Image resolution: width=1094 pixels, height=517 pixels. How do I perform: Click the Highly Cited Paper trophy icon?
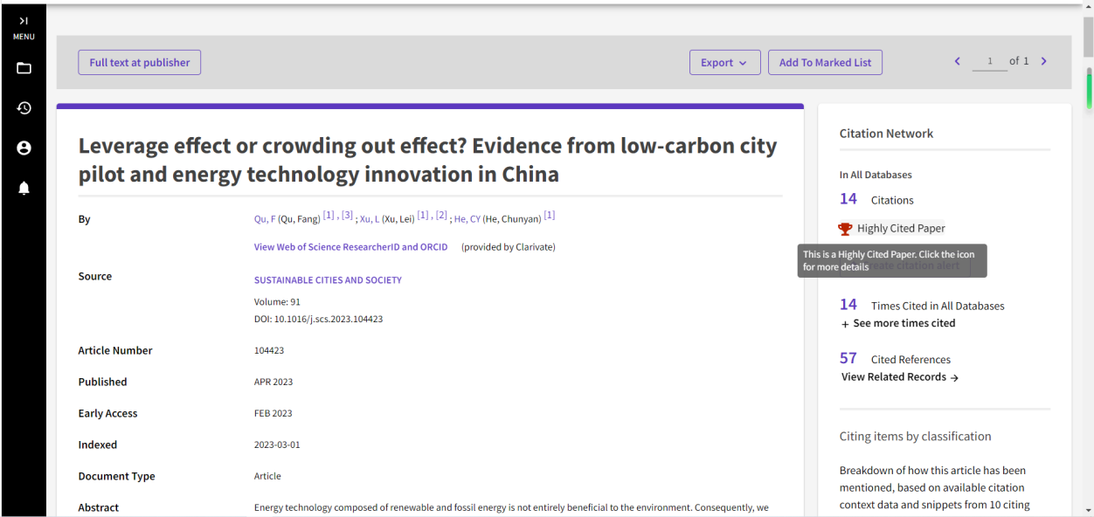coord(845,229)
